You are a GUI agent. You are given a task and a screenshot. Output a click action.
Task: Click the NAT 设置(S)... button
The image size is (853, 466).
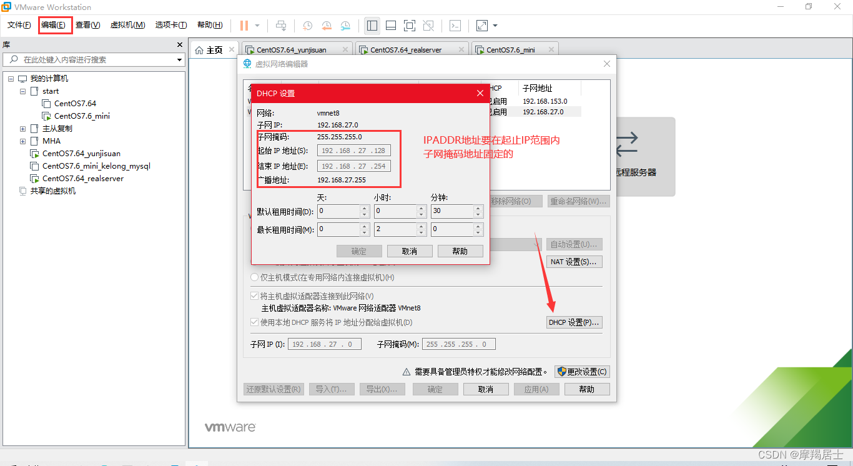tap(574, 262)
